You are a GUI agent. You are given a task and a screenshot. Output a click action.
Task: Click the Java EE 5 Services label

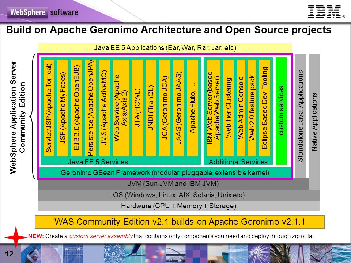(98, 162)
